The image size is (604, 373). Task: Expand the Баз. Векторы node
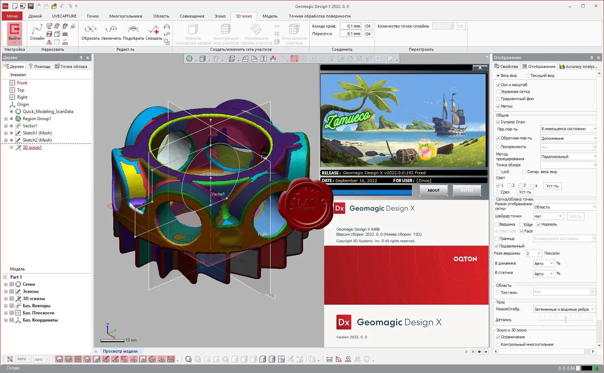coord(6,306)
